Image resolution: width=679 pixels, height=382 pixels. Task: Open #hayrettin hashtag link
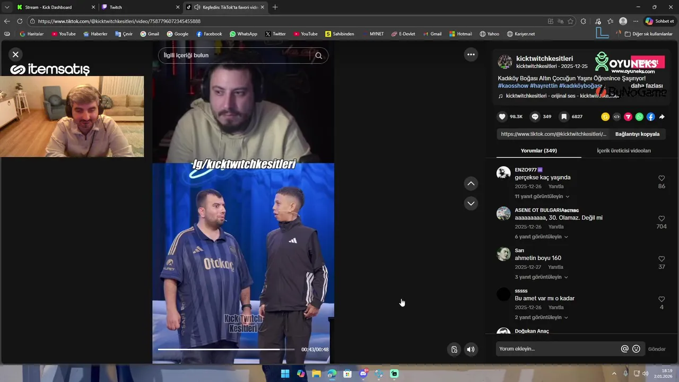click(x=544, y=86)
